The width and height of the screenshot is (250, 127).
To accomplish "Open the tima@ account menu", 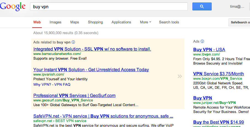I will coord(237,7).
